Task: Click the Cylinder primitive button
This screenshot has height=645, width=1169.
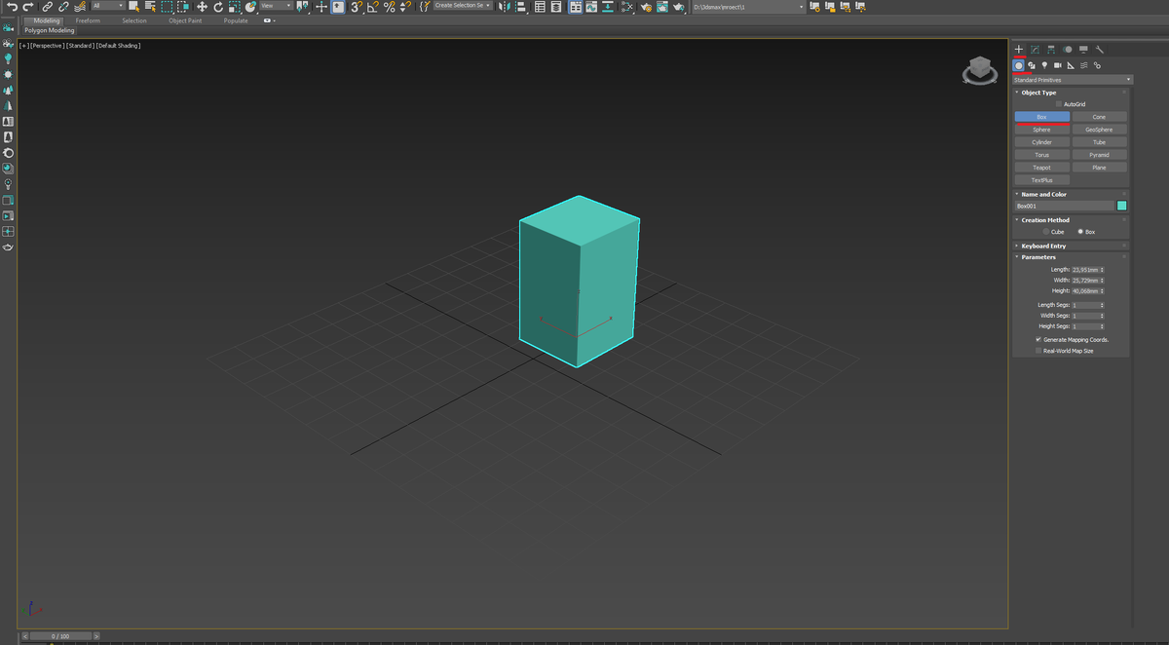Action: tap(1041, 142)
